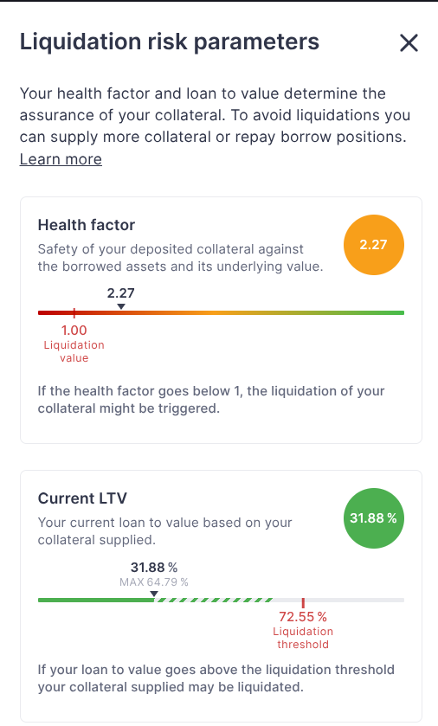Click the green 31.88 % LTV badge

pyautogui.click(x=374, y=518)
